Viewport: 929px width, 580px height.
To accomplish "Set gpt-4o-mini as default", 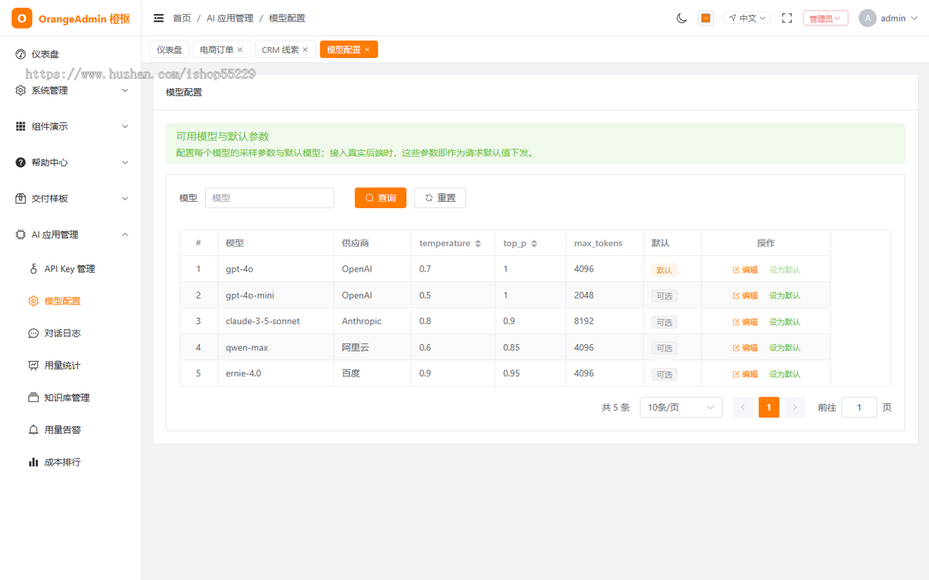I will 785,295.
